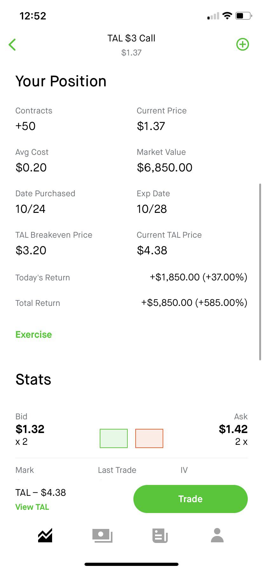Image resolution: width=263 pixels, height=571 pixels.
Task: Tap the Ask price $1.42
Action: [x=233, y=429]
